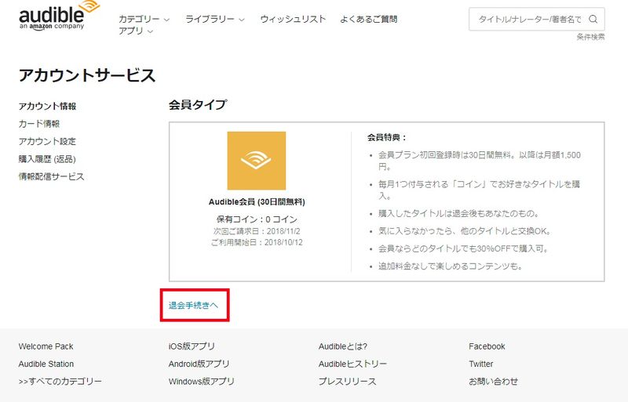Click the ご利用開始日：2018/10/12 text
The width and height of the screenshot is (628, 402).
[x=257, y=242]
